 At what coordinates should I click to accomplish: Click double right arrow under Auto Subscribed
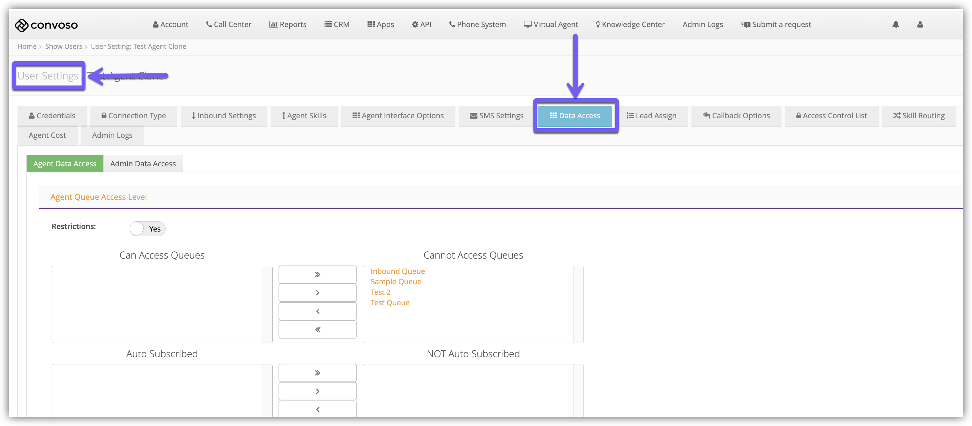coord(317,373)
